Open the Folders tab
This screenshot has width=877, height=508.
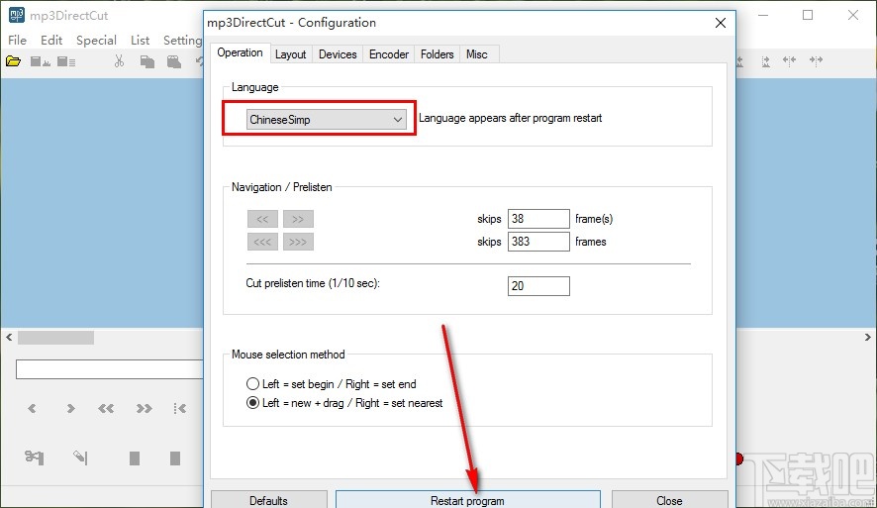[437, 54]
